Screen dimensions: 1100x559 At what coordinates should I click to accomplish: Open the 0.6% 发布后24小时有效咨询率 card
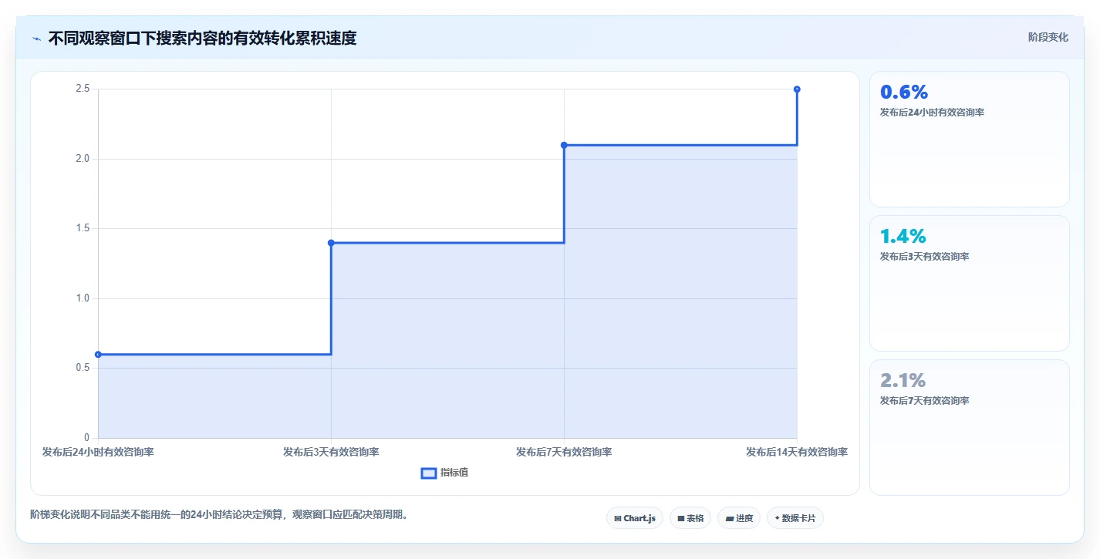click(970, 140)
